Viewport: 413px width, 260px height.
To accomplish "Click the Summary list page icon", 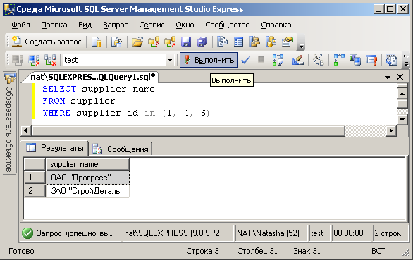I will tap(239, 42).
